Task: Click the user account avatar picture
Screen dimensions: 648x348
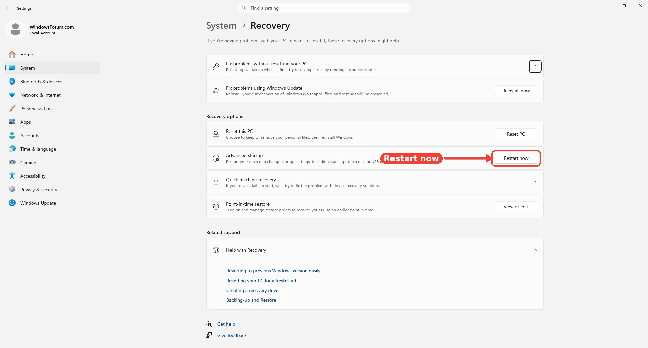Action: tap(16, 29)
